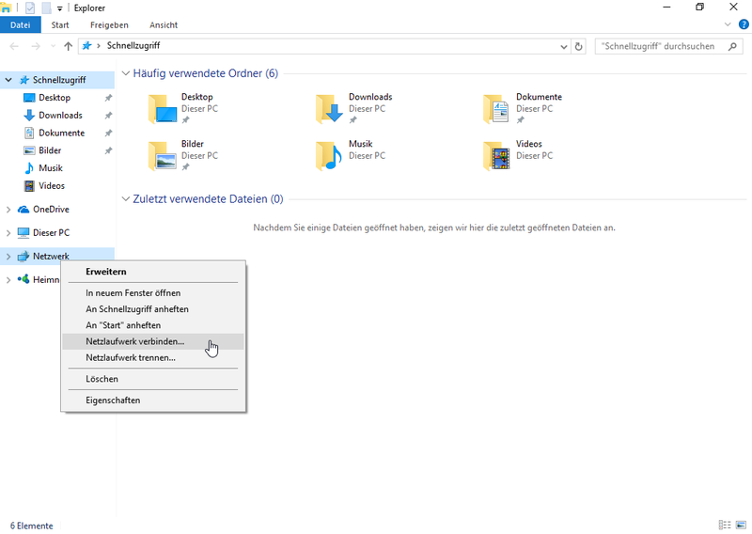Click the Musik folder icon in main pane
752x534 pixels.
click(329, 156)
